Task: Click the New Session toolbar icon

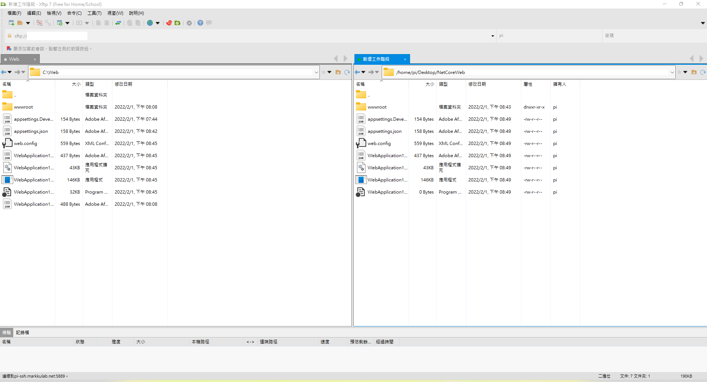Action: coord(11,23)
